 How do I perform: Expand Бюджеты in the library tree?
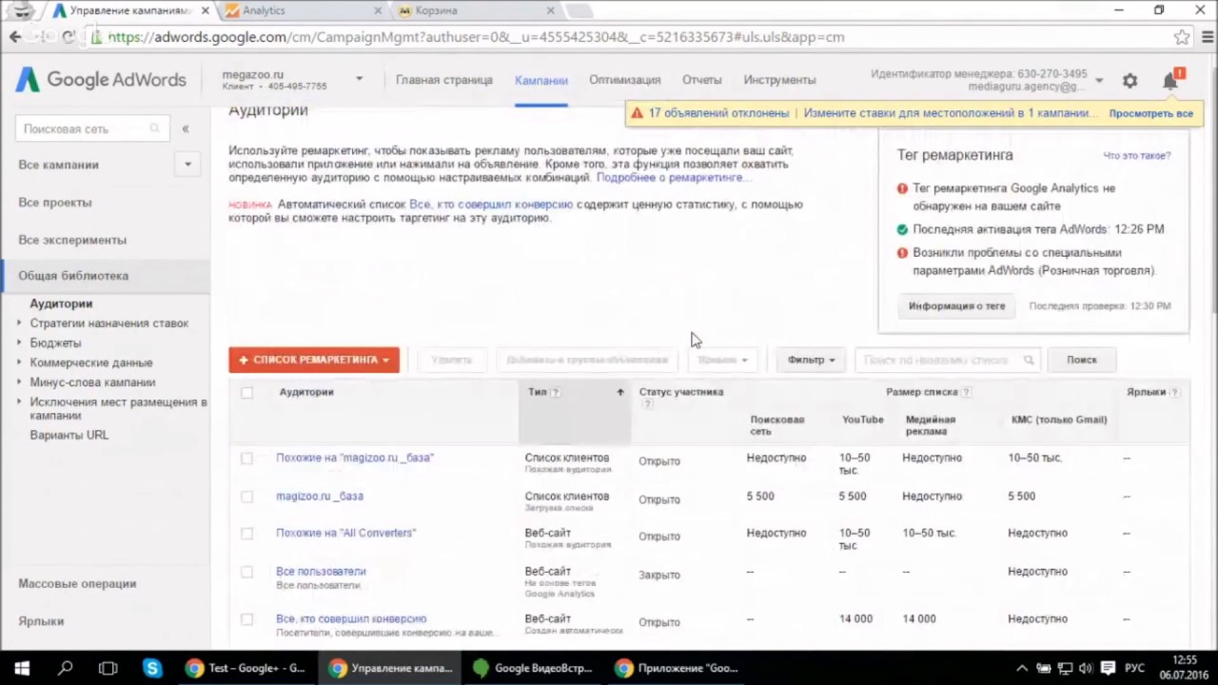point(19,342)
